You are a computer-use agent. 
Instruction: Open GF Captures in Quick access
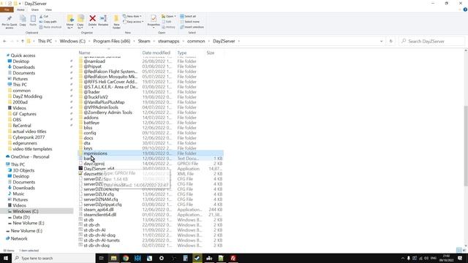tap(24, 114)
